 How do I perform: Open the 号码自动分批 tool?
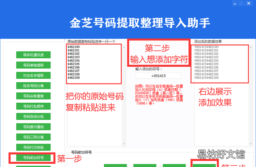tap(33, 117)
